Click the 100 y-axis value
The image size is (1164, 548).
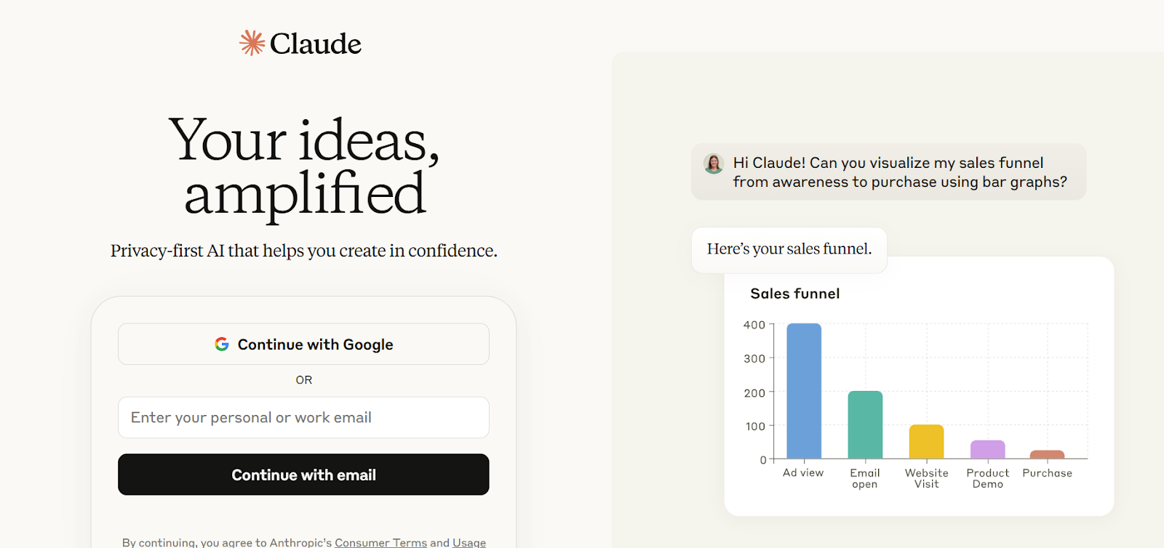755,426
